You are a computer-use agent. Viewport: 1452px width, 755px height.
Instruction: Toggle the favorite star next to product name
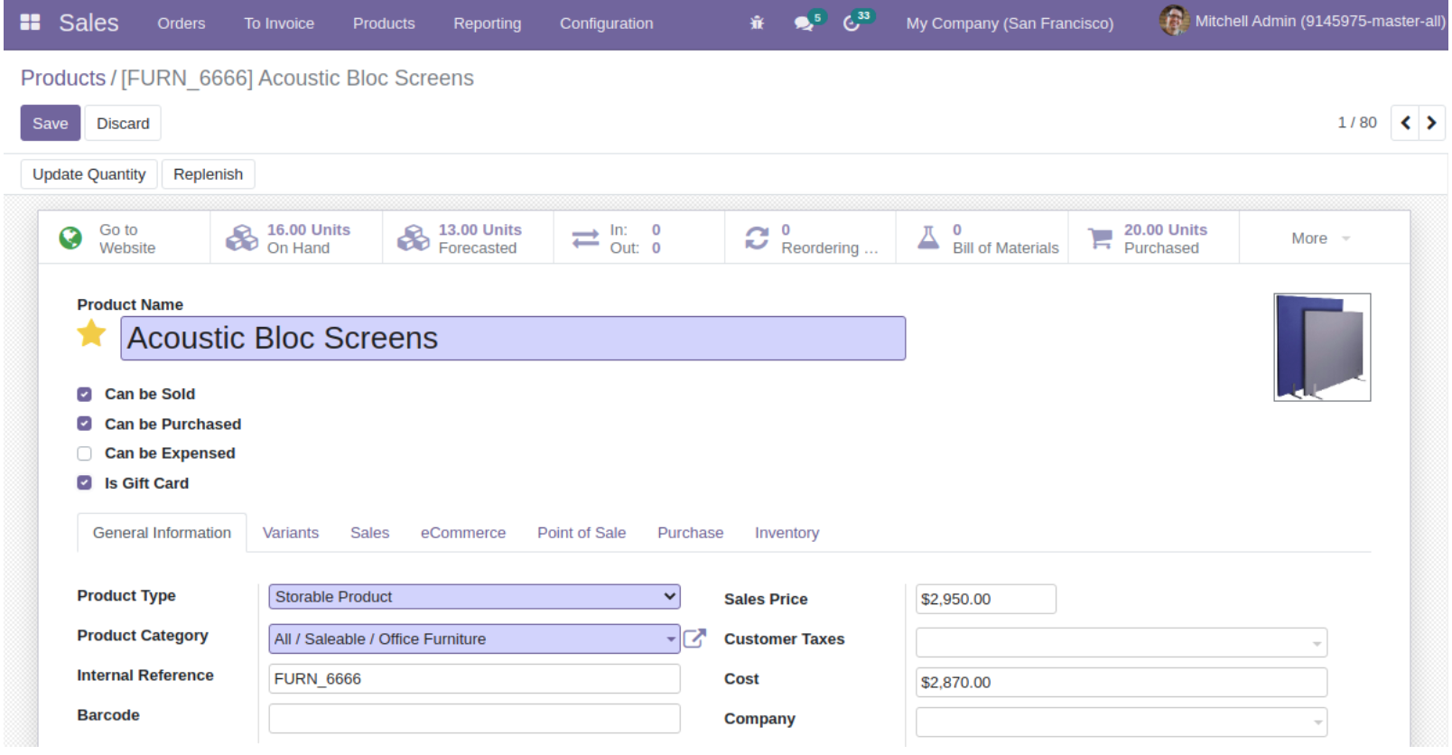[91, 334]
